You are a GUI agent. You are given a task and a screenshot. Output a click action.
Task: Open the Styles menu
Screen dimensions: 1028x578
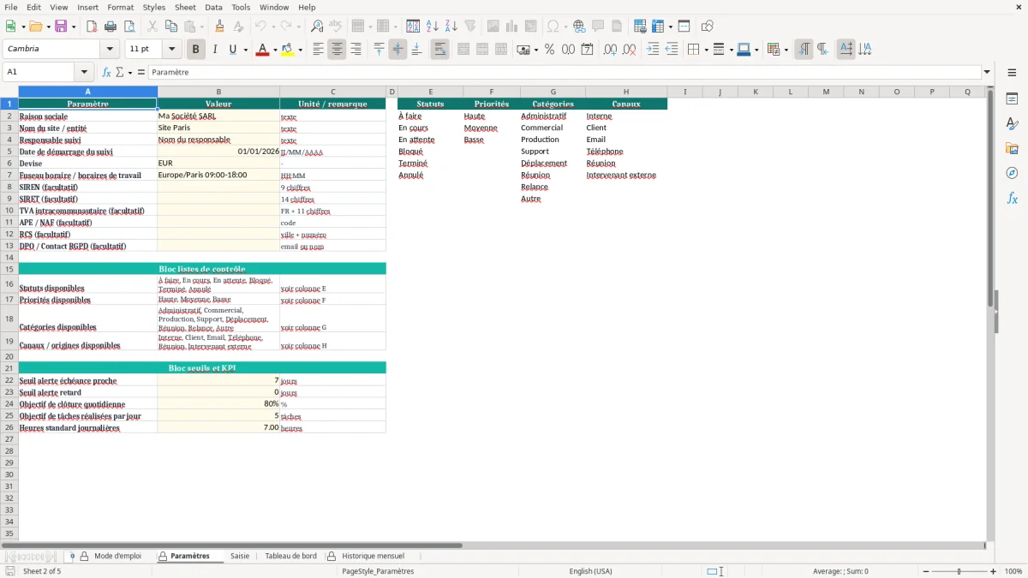(x=154, y=7)
